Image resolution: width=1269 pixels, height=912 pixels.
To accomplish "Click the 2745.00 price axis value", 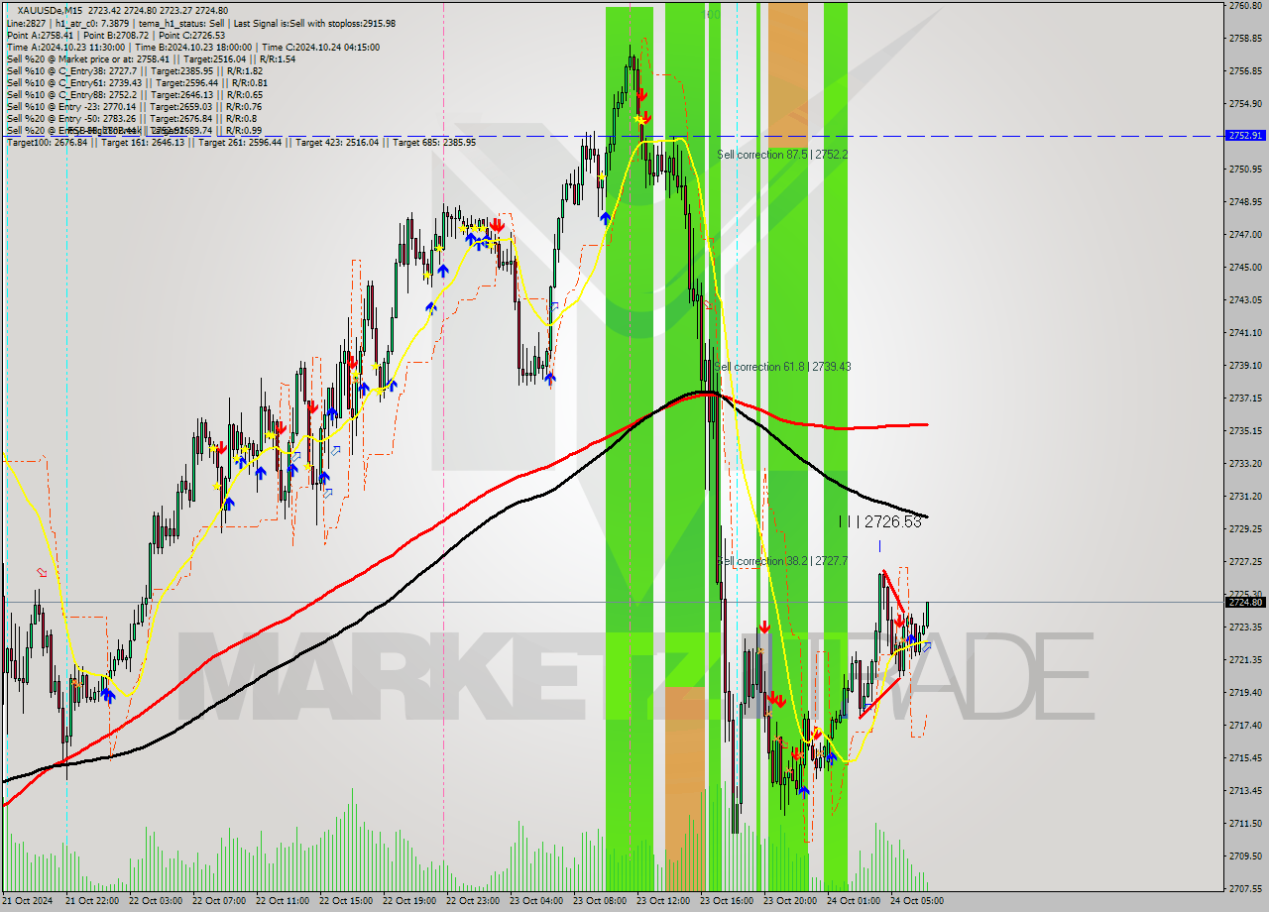I will click(1245, 268).
